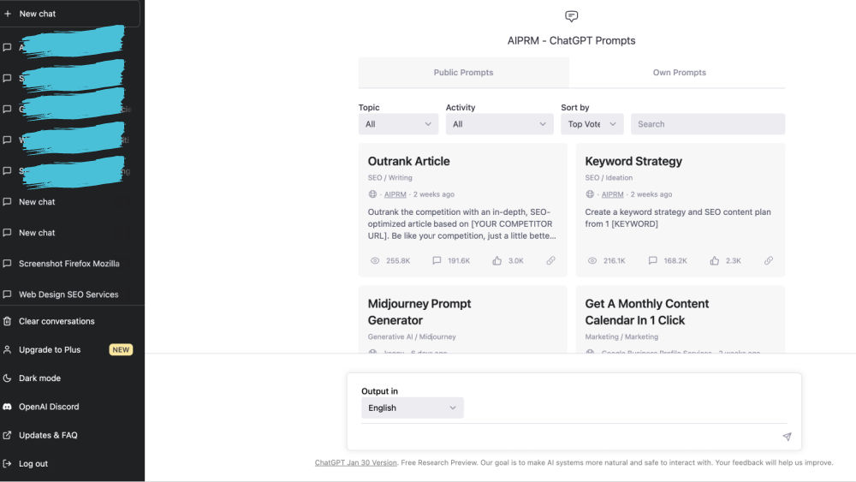This screenshot has width=856, height=482.
Task: Click person icon beside Upgrade to Plus
Action: click(x=7, y=349)
